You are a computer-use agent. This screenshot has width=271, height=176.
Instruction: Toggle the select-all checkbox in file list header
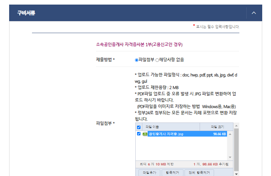click(138, 127)
